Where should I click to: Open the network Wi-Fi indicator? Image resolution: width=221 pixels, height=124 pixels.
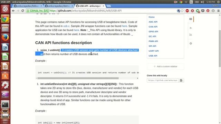tap(186, 2)
